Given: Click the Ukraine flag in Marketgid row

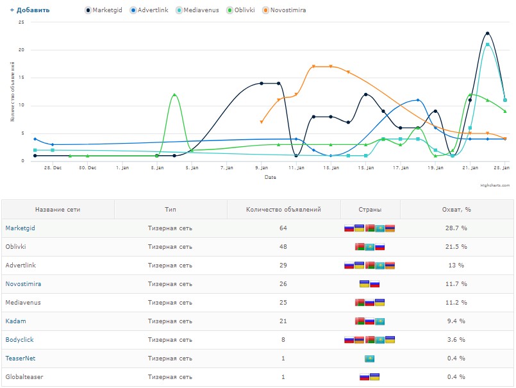Looking at the screenshot, I should pyautogui.click(x=359, y=228).
